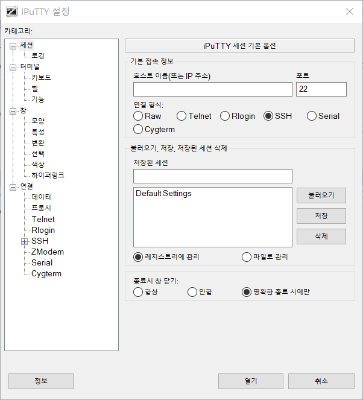Set close window to 명확한 종료 시에만

tap(276, 292)
